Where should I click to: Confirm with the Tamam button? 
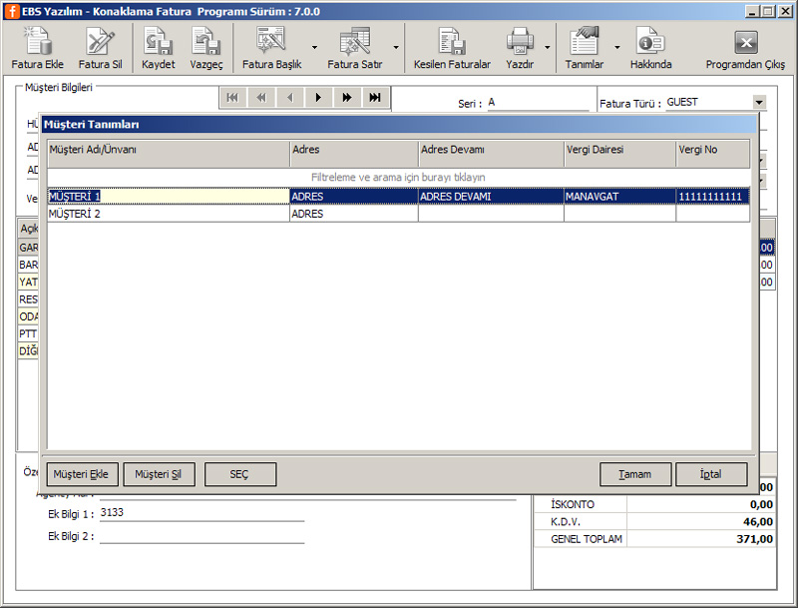tap(635, 474)
